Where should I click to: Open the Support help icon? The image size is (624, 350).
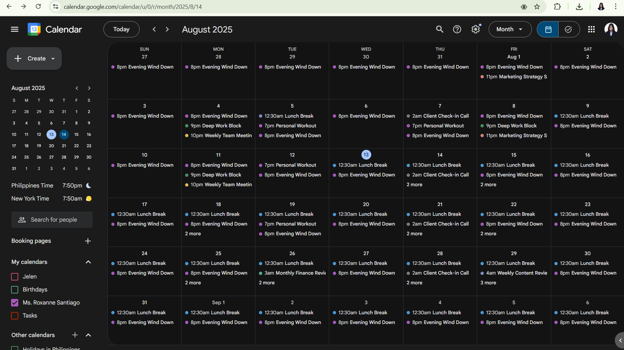click(x=457, y=29)
